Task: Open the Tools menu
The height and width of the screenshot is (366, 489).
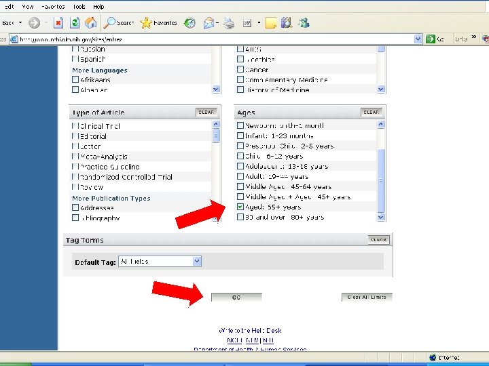Action: [79, 7]
